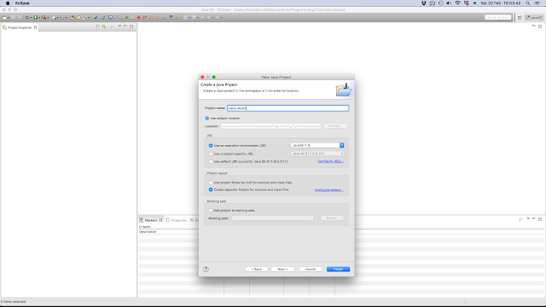Image resolution: width=546 pixels, height=307 pixels.
Task: Toggle Use default location checkbox
Action: 206,119
